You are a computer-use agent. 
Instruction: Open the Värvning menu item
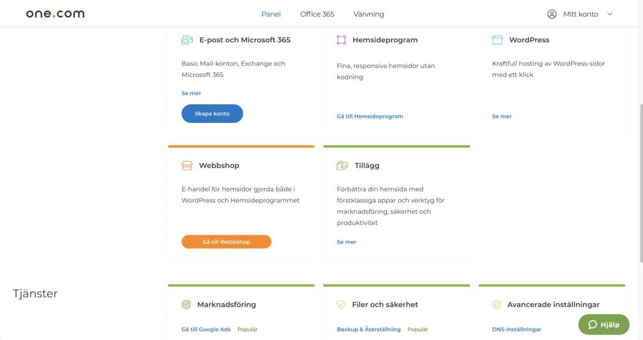pyautogui.click(x=369, y=14)
